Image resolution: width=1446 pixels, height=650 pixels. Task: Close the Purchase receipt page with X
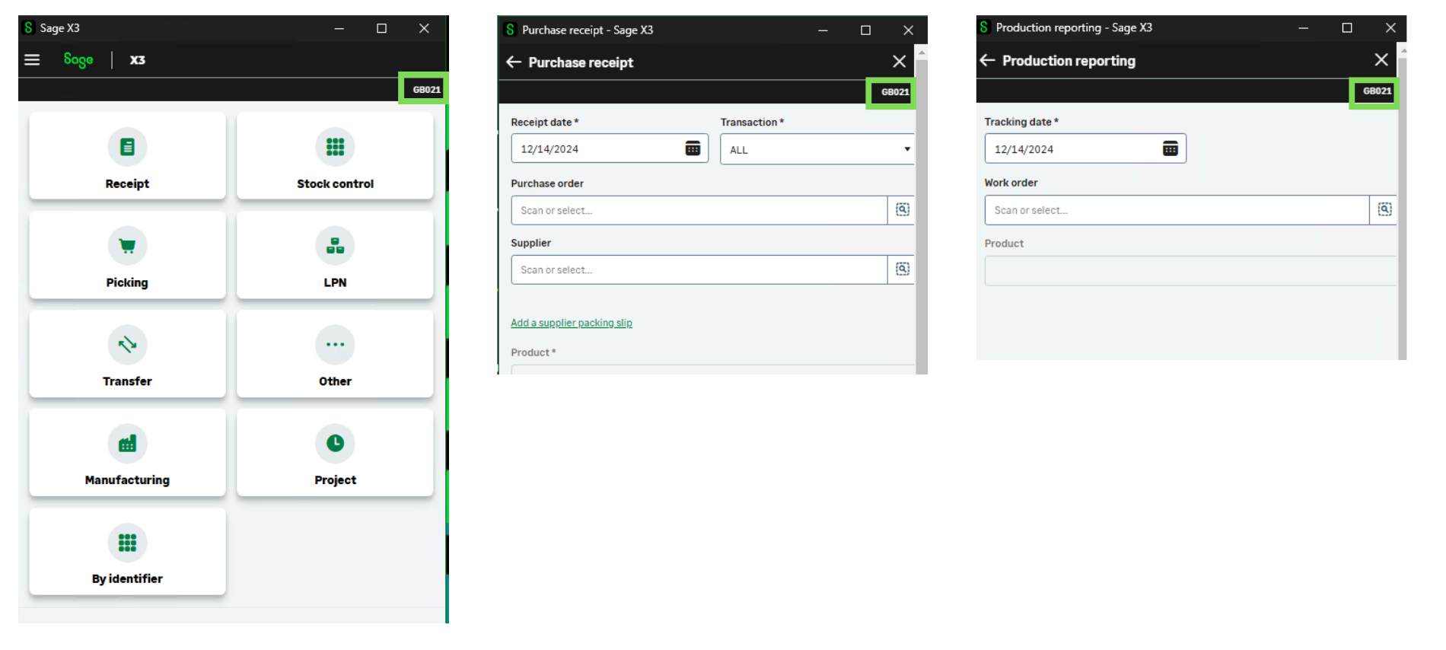[899, 61]
